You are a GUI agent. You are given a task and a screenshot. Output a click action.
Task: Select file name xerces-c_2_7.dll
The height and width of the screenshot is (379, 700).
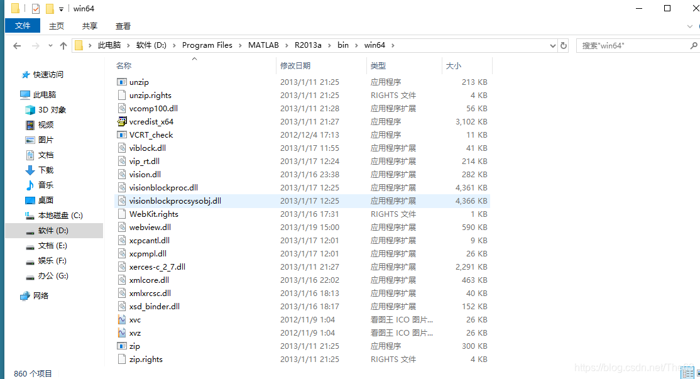[157, 267]
